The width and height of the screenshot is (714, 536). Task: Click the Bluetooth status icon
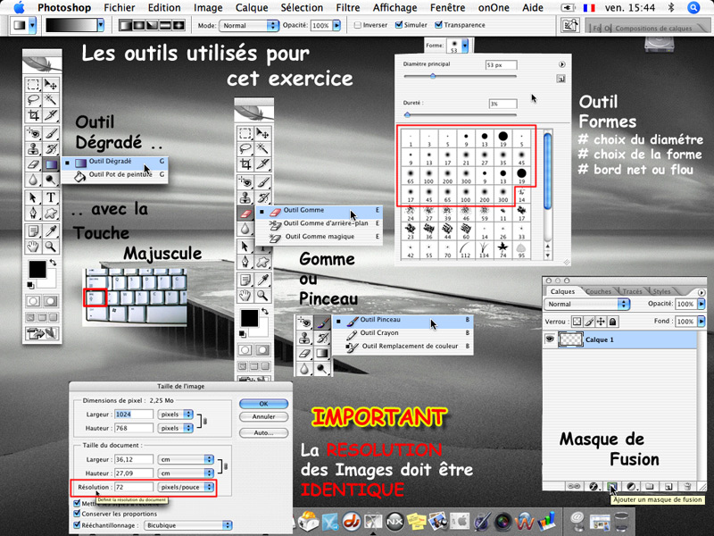(x=671, y=7)
